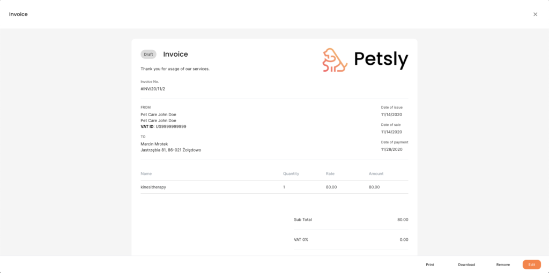549x273 pixels.
Task: Click the recipient name Marcin Mrotek
Action: point(154,144)
